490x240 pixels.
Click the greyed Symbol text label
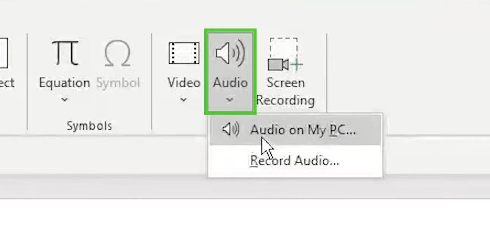(x=118, y=83)
